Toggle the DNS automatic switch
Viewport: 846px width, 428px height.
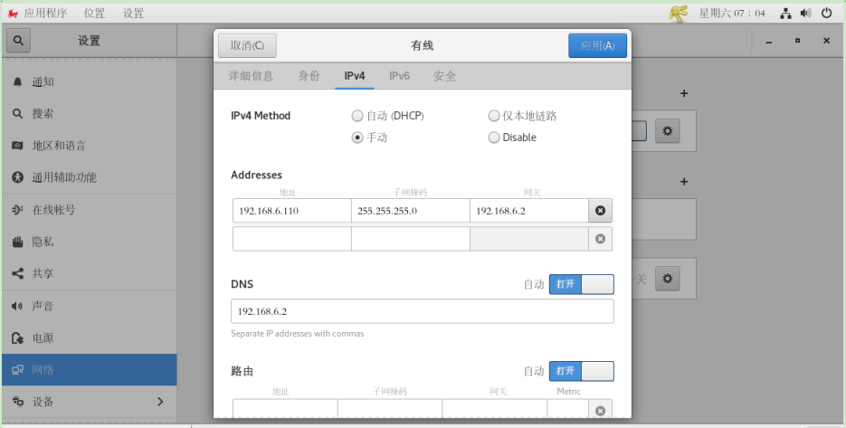point(581,284)
